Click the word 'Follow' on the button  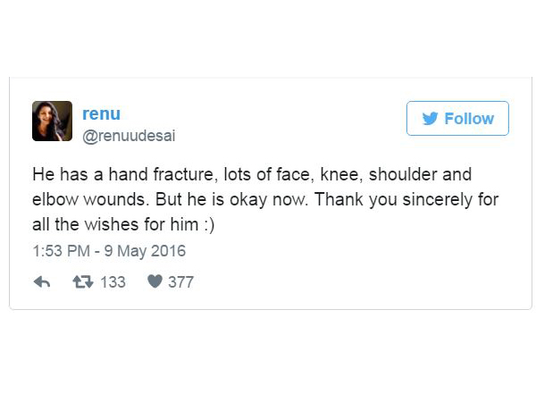click(x=469, y=119)
